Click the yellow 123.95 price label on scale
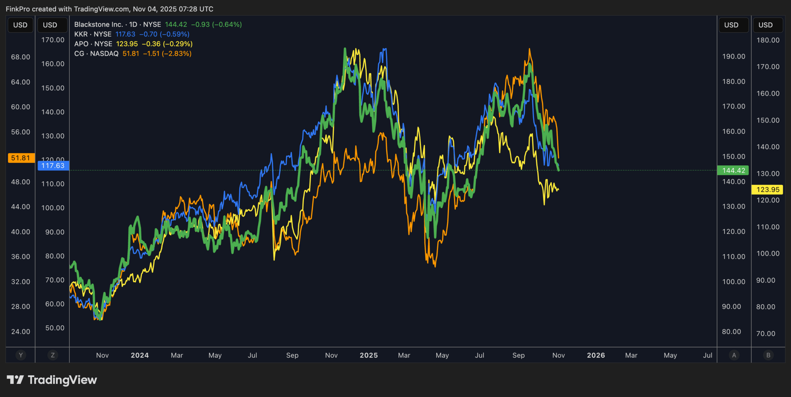 [x=768, y=190]
